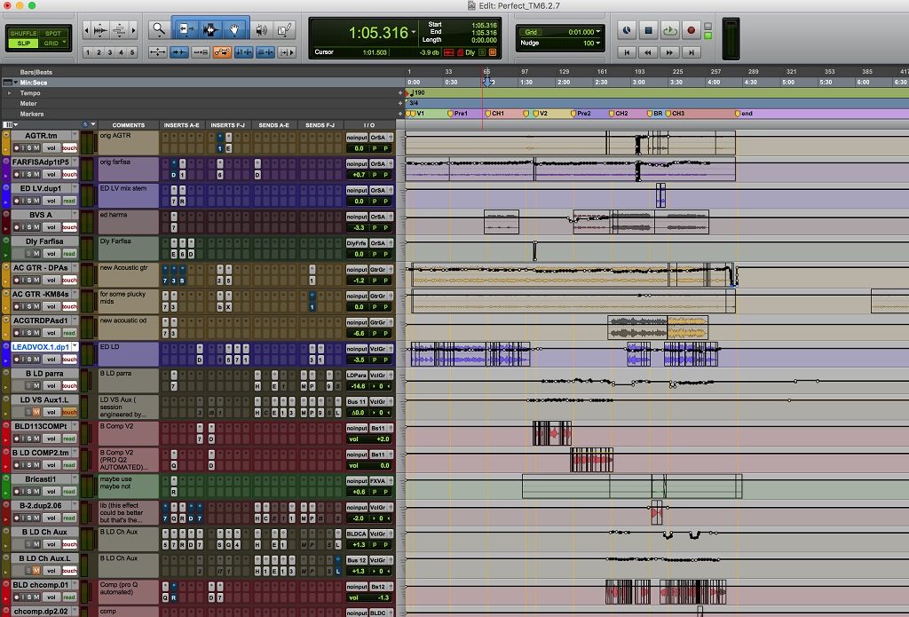The image size is (909, 617).
Task: Select Spot edit mode
Action: 53,33
